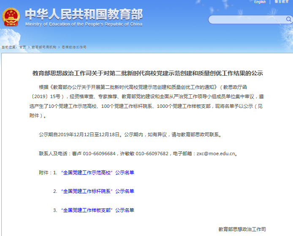293x236 pixels.
Task: Switch to the English version
Action: coord(260,2)
